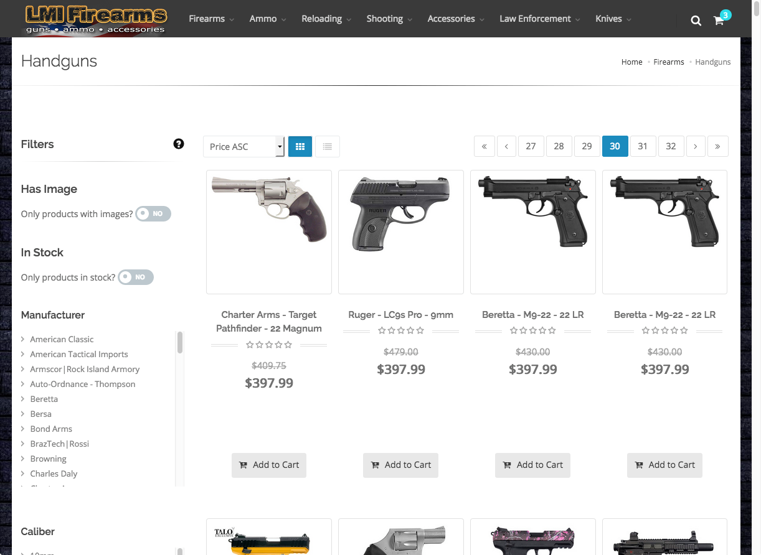Image resolution: width=761 pixels, height=555 pixels.
Task: Open the shopping cart icon
Action: (719, 21)
